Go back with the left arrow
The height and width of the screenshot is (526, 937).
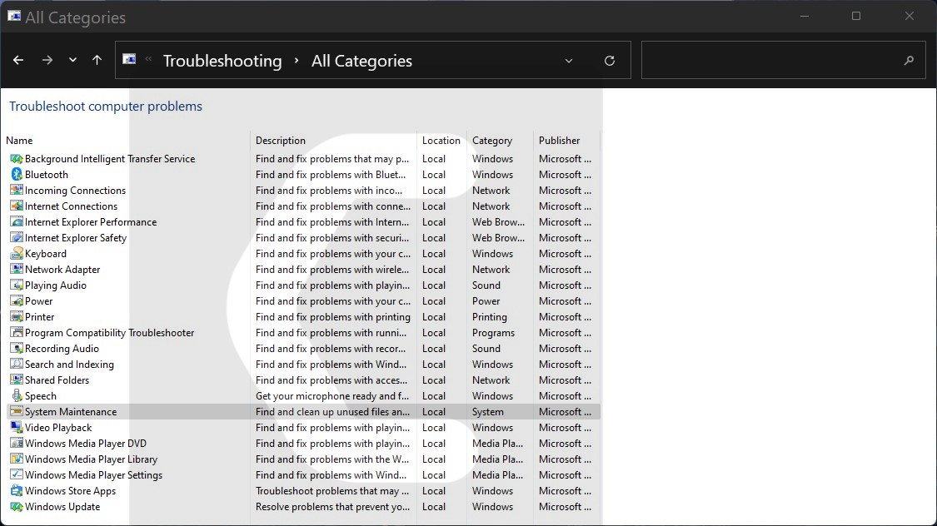18,60
